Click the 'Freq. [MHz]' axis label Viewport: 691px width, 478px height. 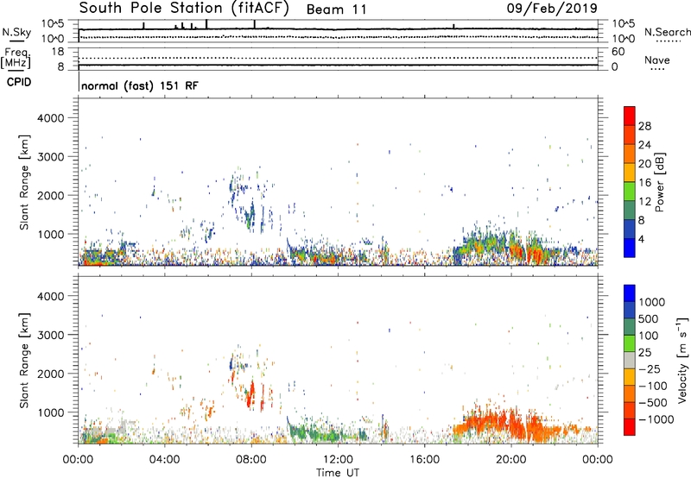(16, 58)
